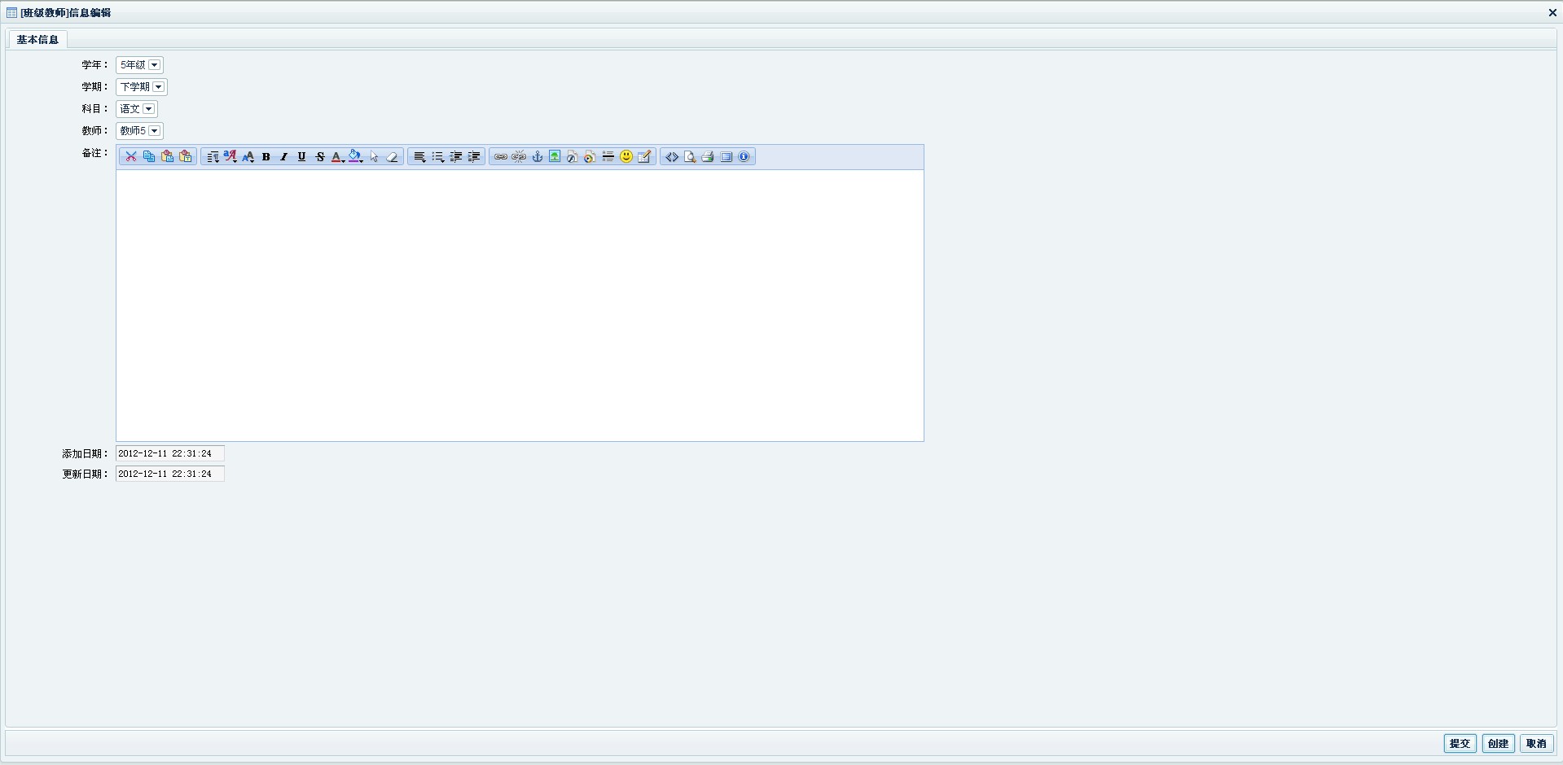Click the Preview icon in editor toolbar
The image size is (1563, 765).
(690, 156)
